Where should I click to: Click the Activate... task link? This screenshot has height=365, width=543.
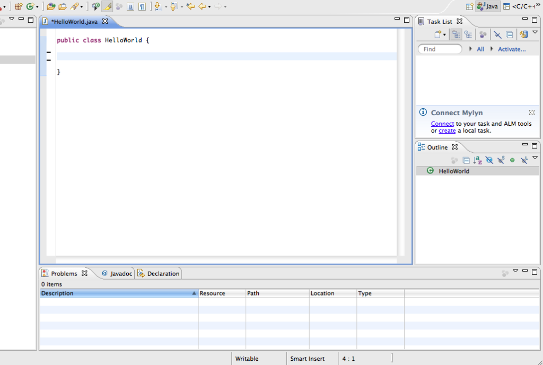(x=512, y=49)
